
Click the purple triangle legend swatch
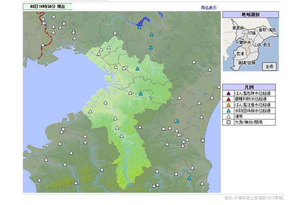click(228, 93)
